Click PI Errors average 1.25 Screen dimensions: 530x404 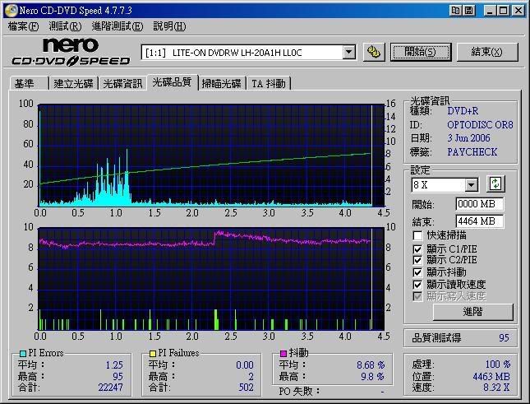(114, 365)
